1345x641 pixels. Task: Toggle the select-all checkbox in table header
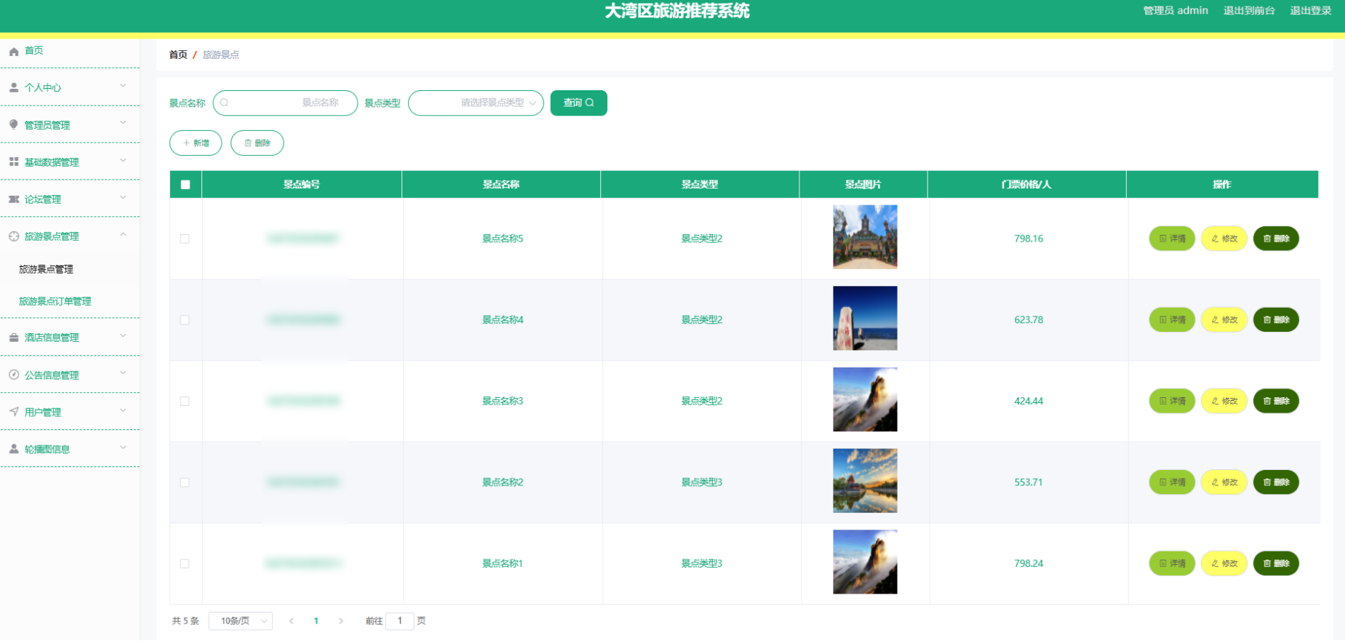tap(185, 185)
